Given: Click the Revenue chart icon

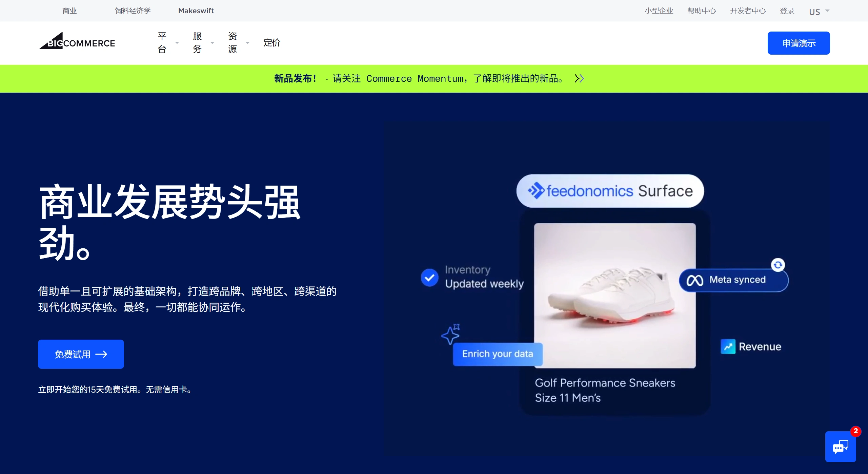Looking at the screenshot, I should tap(728, 346).
